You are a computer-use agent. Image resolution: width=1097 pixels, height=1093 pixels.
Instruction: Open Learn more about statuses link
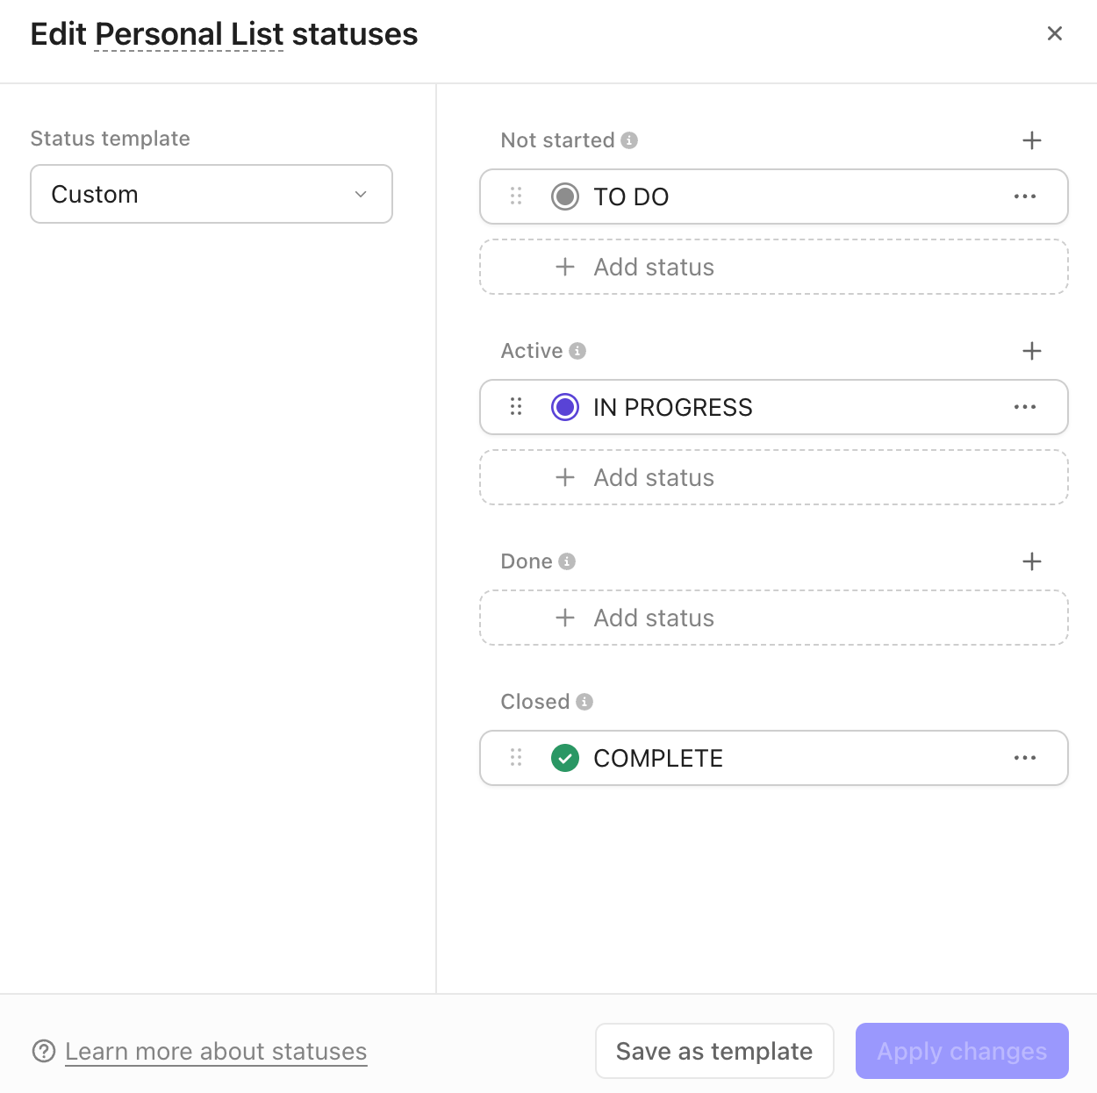click(x=216, y=1051)
